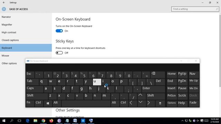Image resolution: width=221 pixels, height=124 pixels.
Task: Click the Ease of Access gear icon
Action: coord(4,9)
